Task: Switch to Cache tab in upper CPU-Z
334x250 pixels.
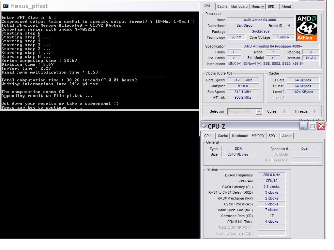Action: [x=222, y=7]
